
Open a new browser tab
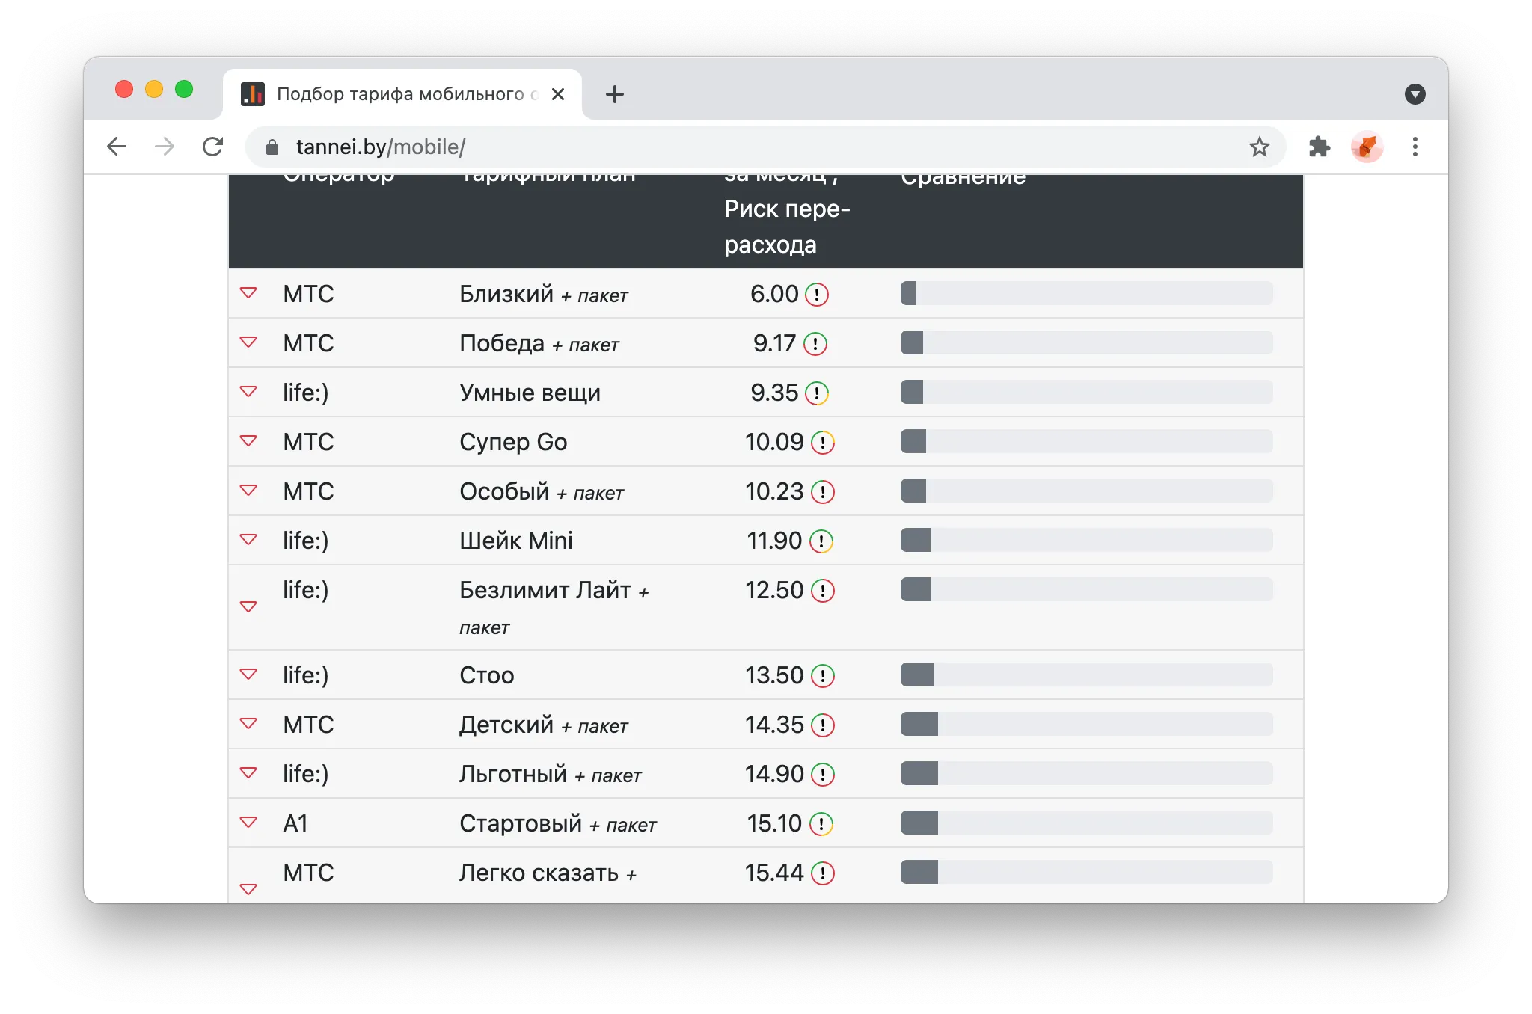tap(615, 94)
